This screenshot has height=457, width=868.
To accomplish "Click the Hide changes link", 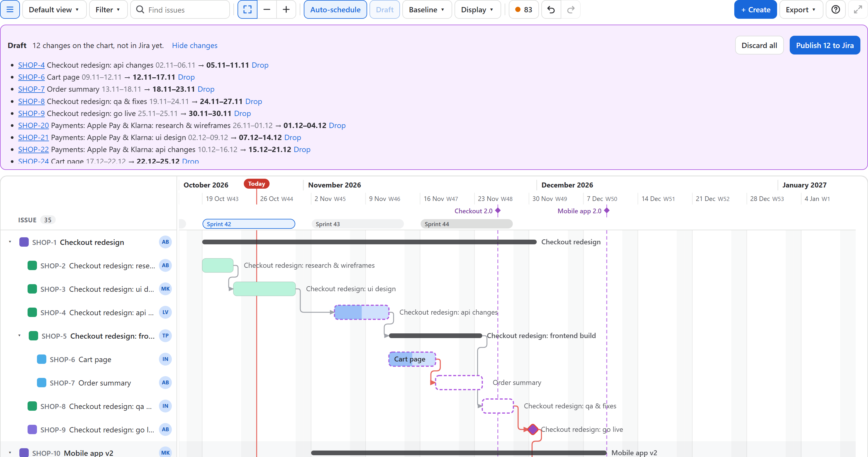I will click(194, 45).
